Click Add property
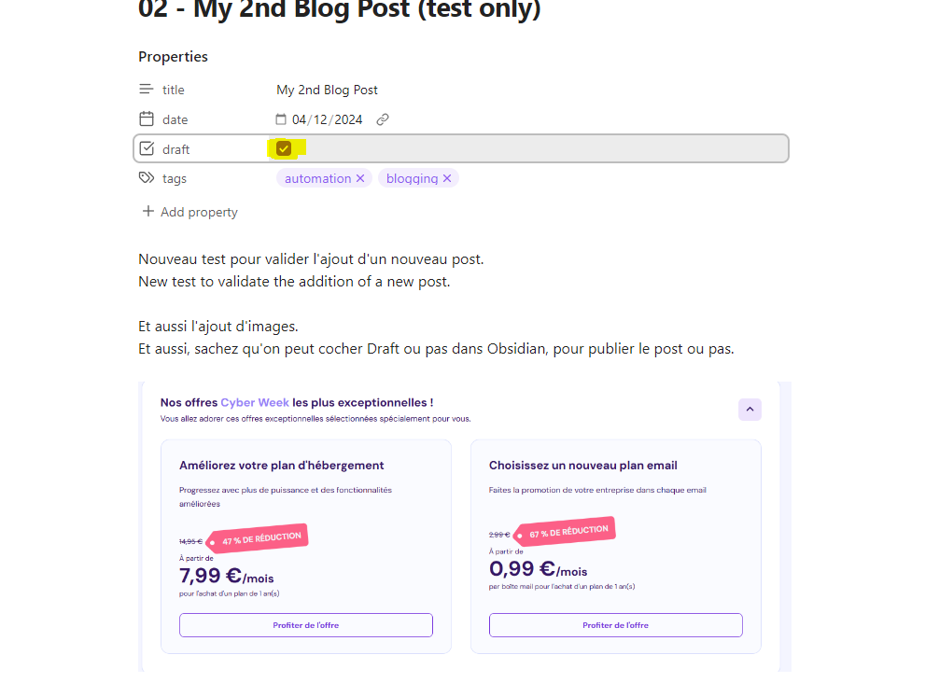925x683 pixels. (x=199, y=212)
